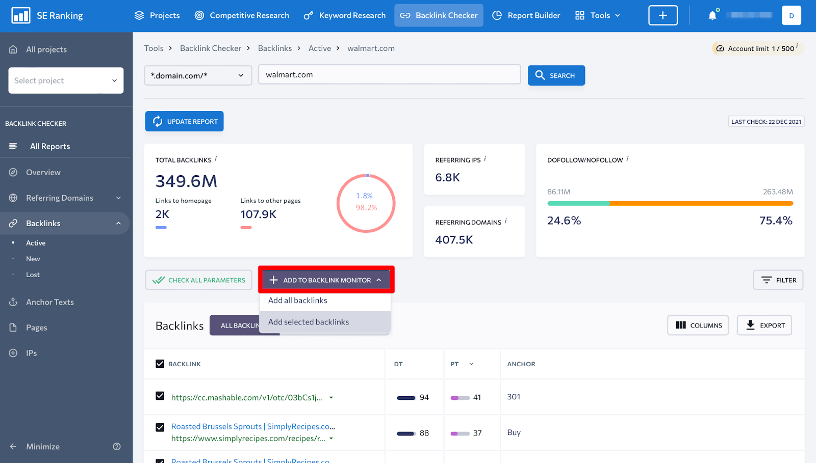Click the dofollow/nofollow ratio bar
The height and width of the screenshot is (463, 816).
tap(670, 203)
